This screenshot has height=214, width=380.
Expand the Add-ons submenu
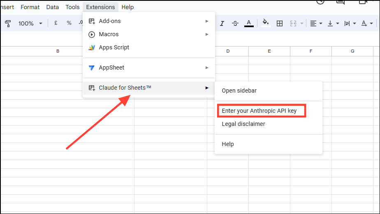[x=149, y=21]
